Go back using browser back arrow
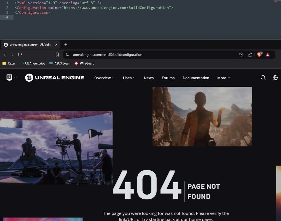281x221 pixels. pyautogui.click(x=5, y=55)
